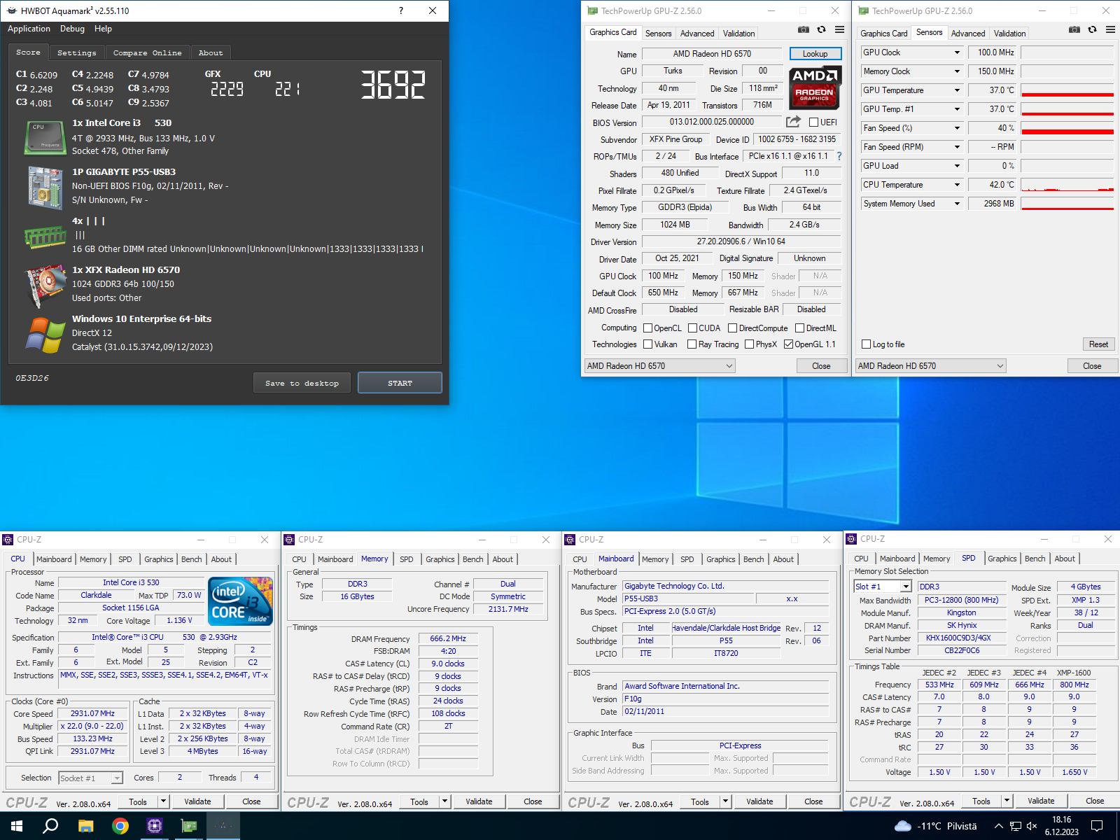Click Save to desktop button
The width and height of the screenshot is (1120, 840).
(x=302, y=383)
